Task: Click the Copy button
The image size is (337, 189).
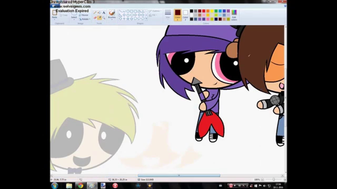Action: pos(64,15)
